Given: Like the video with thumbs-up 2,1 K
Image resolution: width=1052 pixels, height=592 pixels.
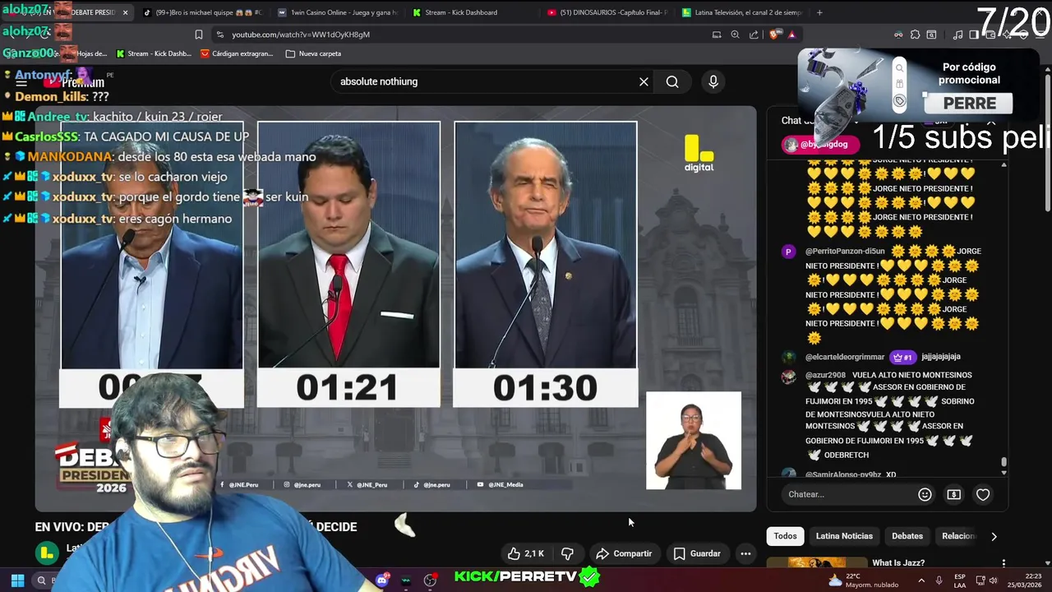Looking at the screenshot, I should pyautogui.click(x=525, y=553).
